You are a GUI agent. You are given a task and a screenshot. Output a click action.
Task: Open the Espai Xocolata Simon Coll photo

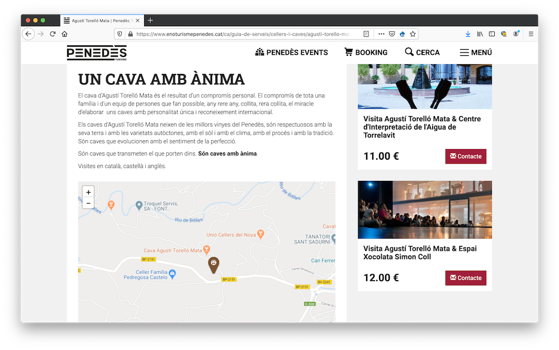[425, 209]
